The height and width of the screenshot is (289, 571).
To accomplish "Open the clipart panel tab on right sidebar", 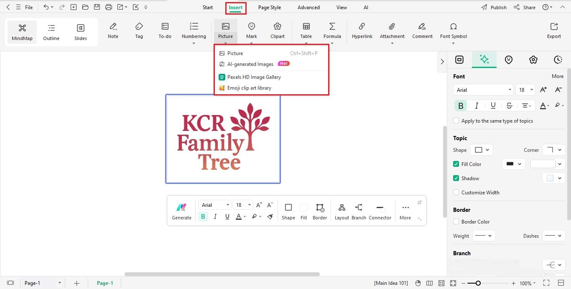I will tap(533, 60).
